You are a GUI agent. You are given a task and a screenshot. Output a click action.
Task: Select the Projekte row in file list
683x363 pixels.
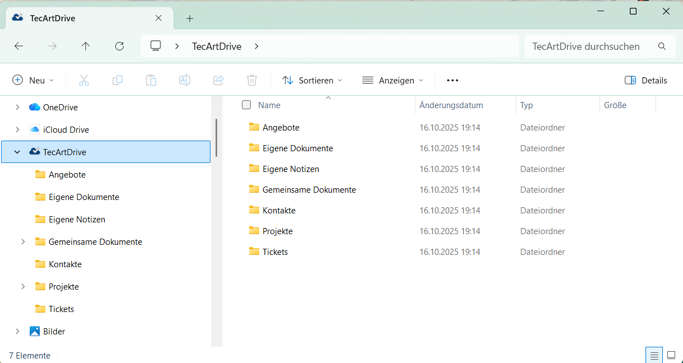(448, 231)
